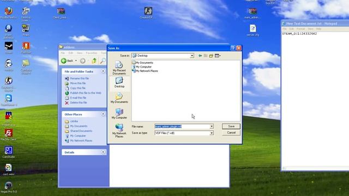Click the STEAM_0:1:24332642 text in Notepad

pyautogui.click(x=299, y=34)
